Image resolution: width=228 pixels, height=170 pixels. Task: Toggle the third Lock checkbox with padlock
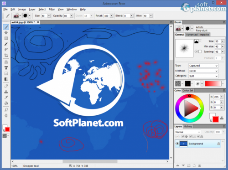coord(198,136)
